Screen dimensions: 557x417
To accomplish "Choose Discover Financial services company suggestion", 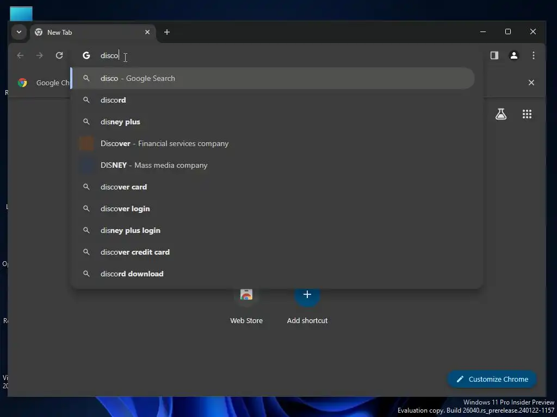I will [273, 143].
